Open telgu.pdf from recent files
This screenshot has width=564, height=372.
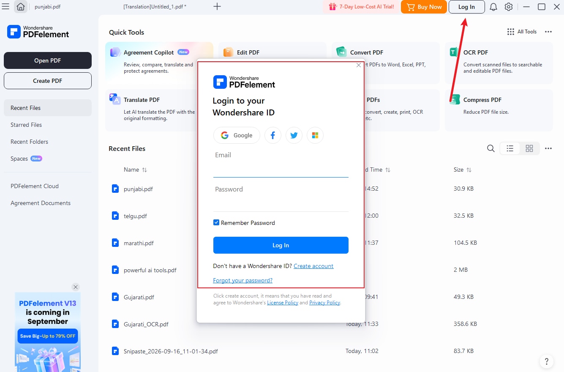[x=135, y=216]
